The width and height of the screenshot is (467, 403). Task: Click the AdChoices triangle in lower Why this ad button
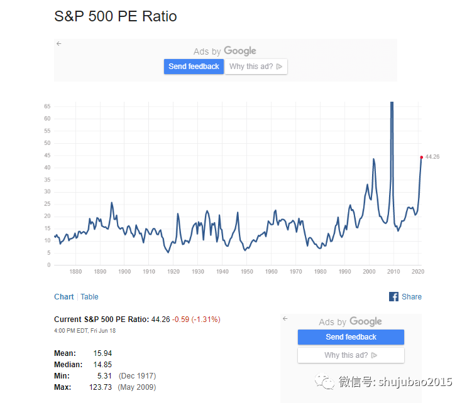374,355
